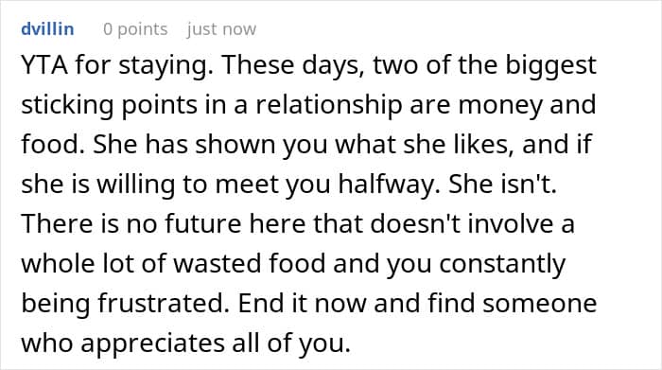Click the word "relationship" in the second line
The height and width of the screenshot is (370, 662).
click(328, 106)
